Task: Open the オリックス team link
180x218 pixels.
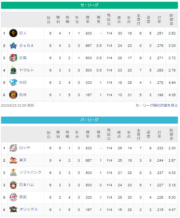Action: 28,209
